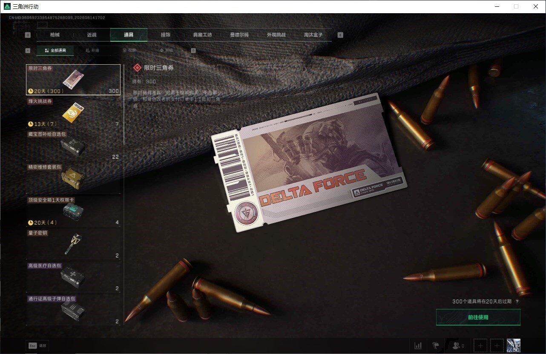
Task: Click the 高级医疗自选包 name label
Action: [45, 265]
